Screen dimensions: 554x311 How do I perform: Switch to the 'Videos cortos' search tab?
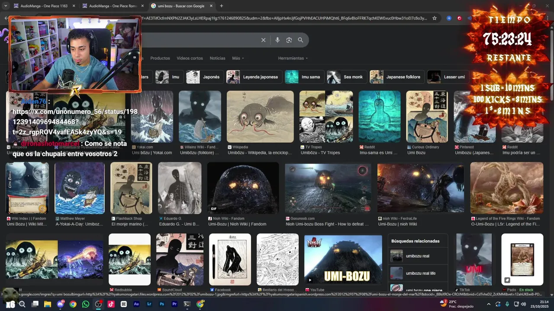pyautogui.click(x=190, y=58)
